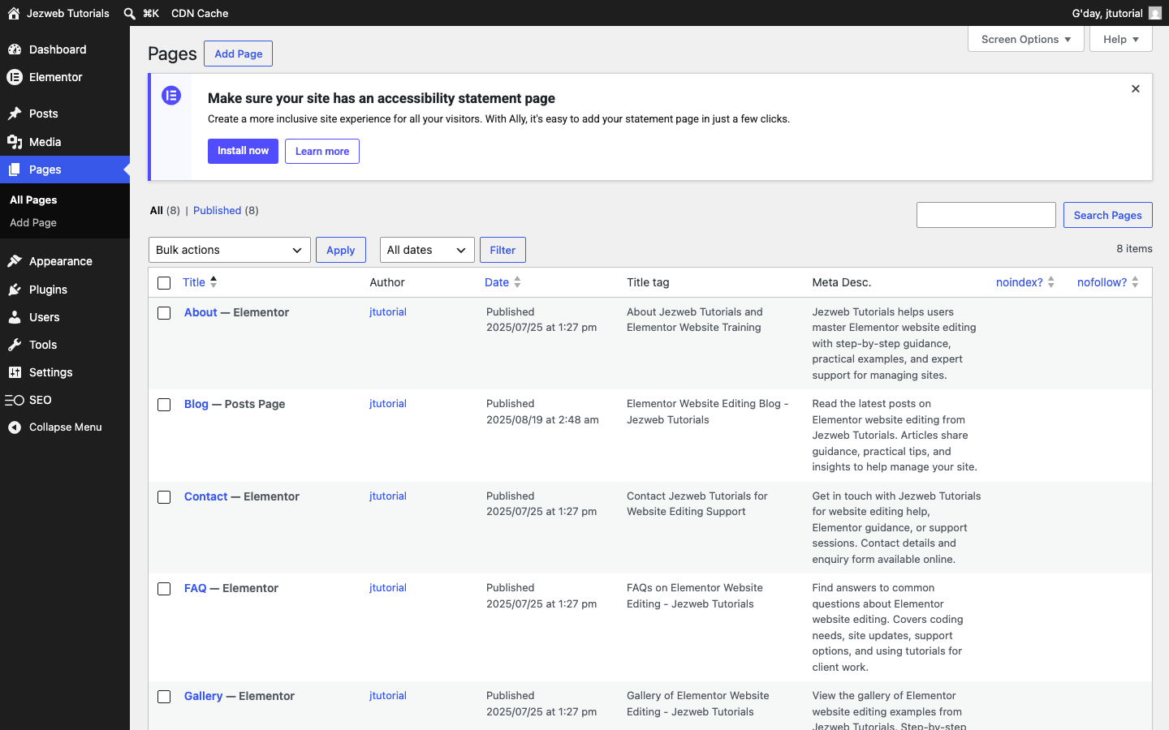1169x730 pixels.
Task: Click the Media library icon
Action: (15, 142)
